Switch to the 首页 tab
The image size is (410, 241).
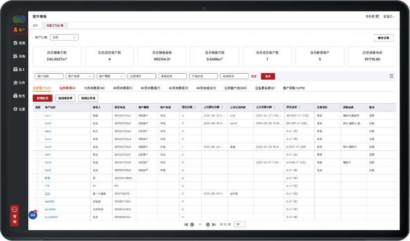(x=36, y=25)
